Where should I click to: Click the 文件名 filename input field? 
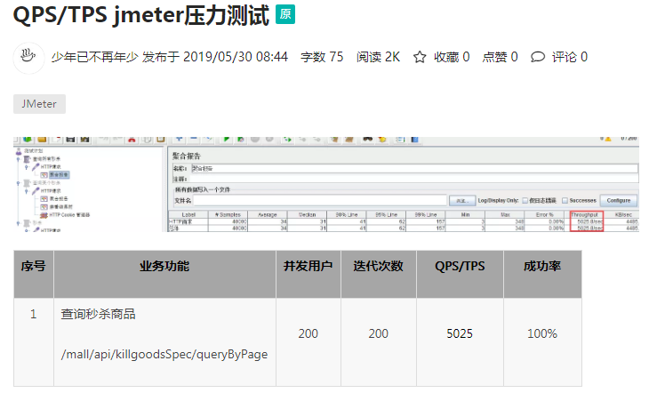pos(320,200)
